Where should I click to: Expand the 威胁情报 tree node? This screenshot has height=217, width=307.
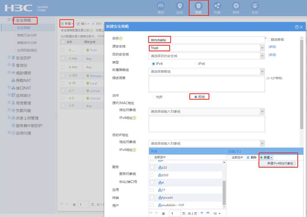pyautogui.click(x=9, y=72)
